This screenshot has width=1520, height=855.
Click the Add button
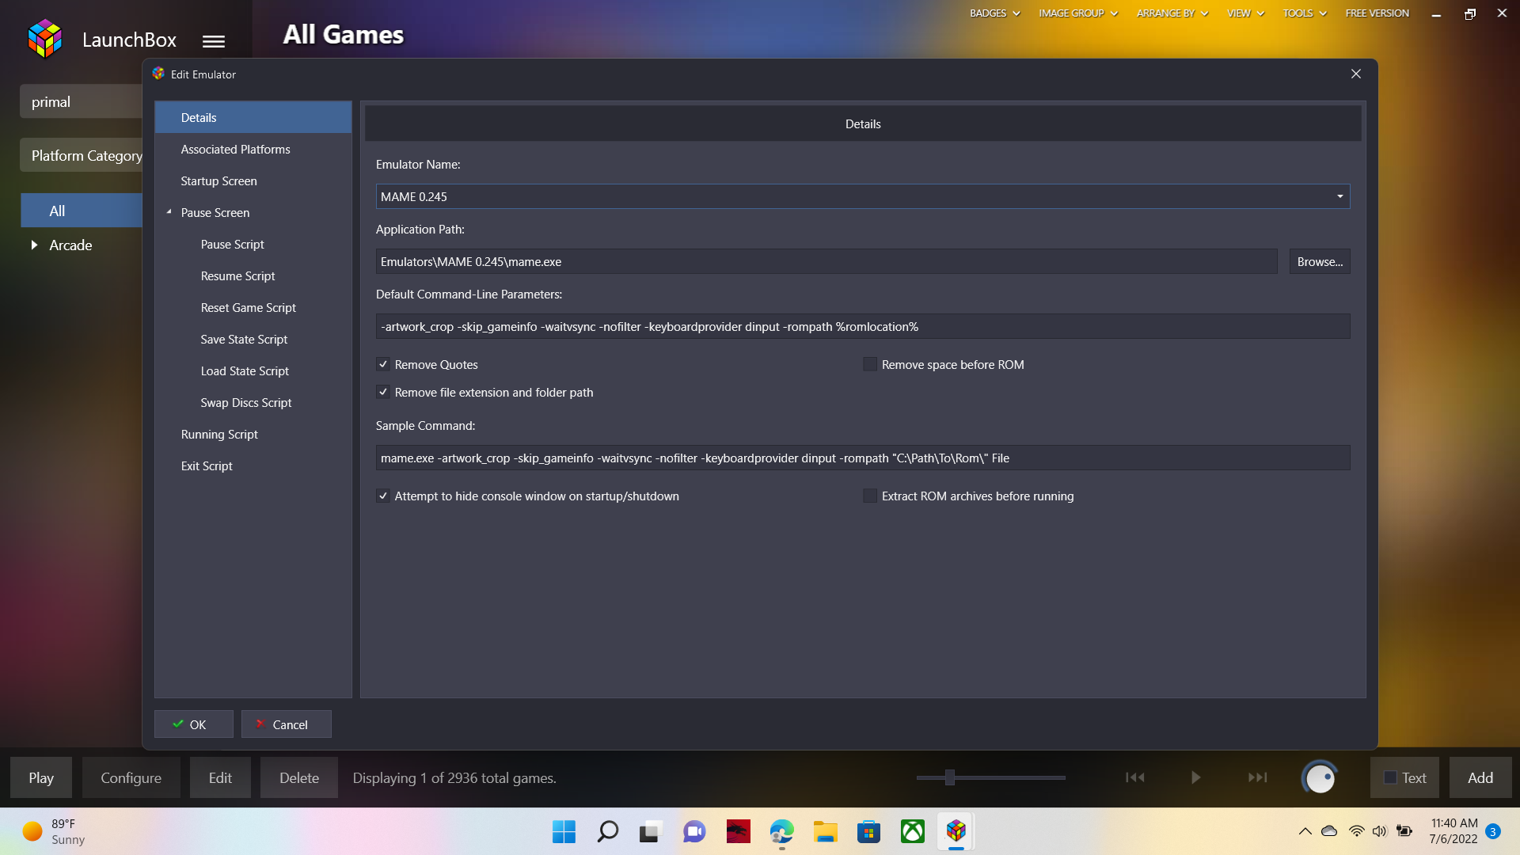coord(1480,777)
